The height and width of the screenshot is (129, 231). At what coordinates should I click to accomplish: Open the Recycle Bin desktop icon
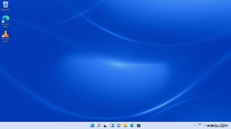click(x=6, y=6)
